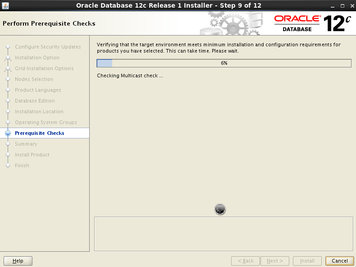
Task: Click the Back button
Action: coord(246,261)
